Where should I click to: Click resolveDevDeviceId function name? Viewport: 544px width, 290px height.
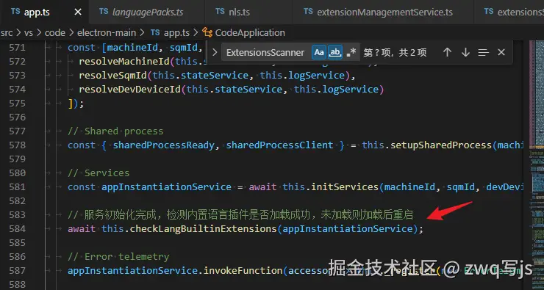point(130,90)
